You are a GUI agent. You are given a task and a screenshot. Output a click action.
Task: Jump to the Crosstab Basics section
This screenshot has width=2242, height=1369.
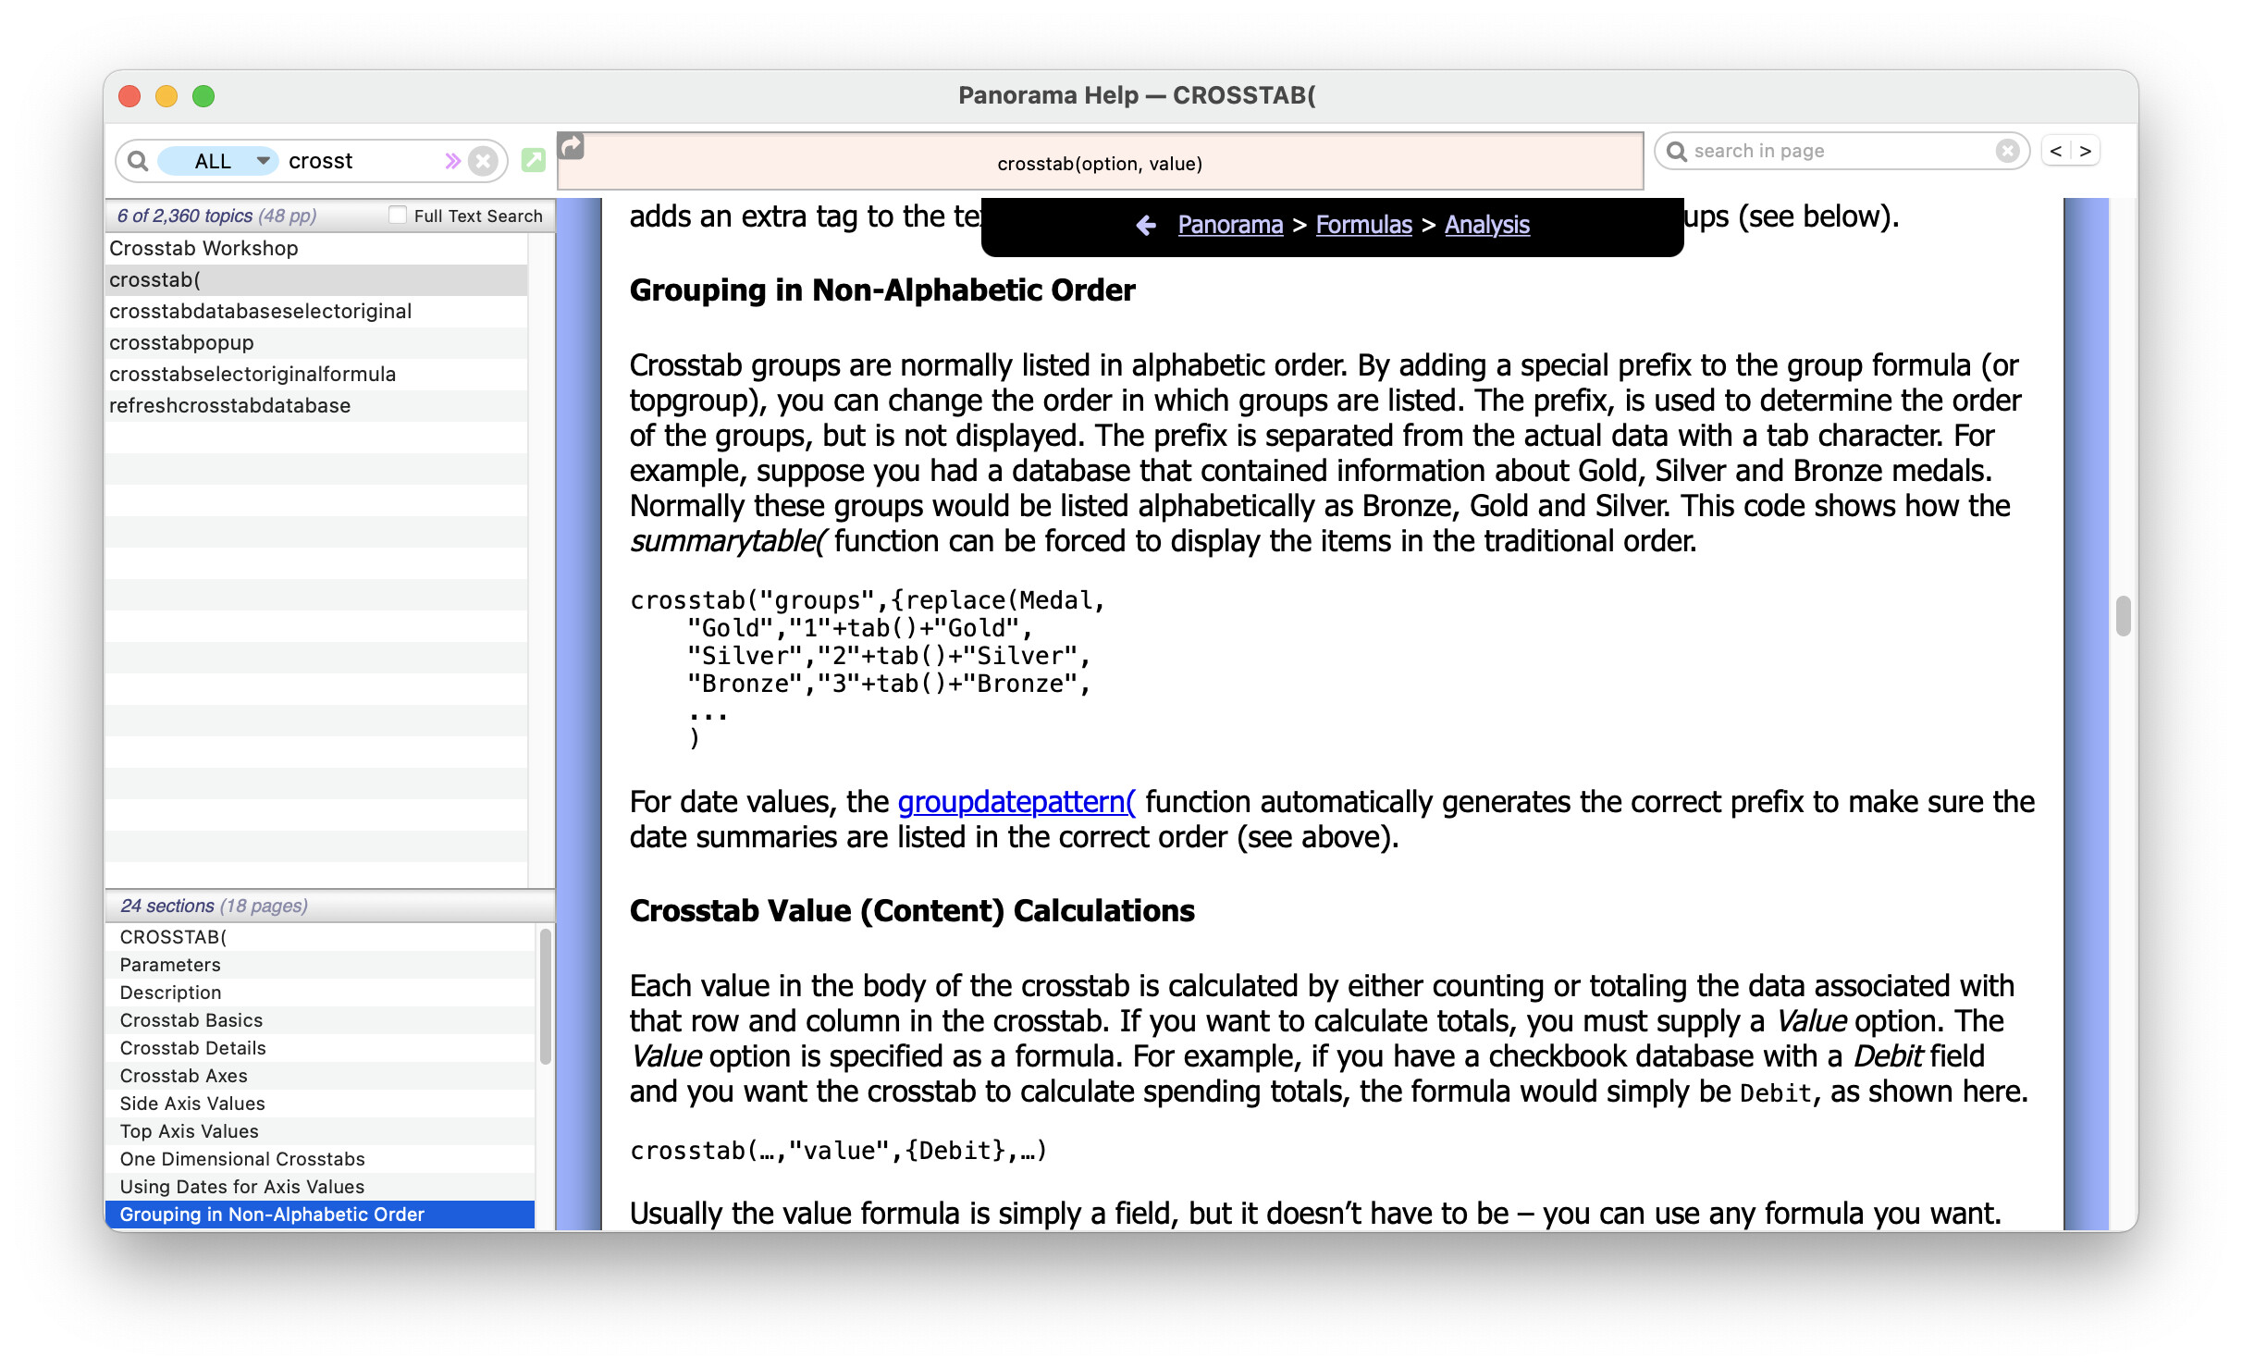point(320,1020)
